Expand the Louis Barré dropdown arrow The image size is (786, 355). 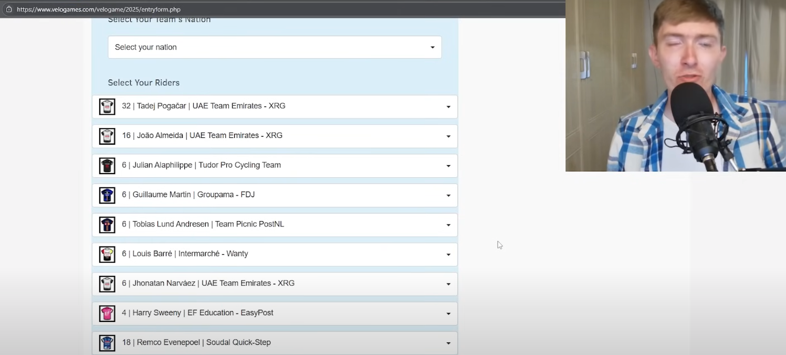pos(448,255)
